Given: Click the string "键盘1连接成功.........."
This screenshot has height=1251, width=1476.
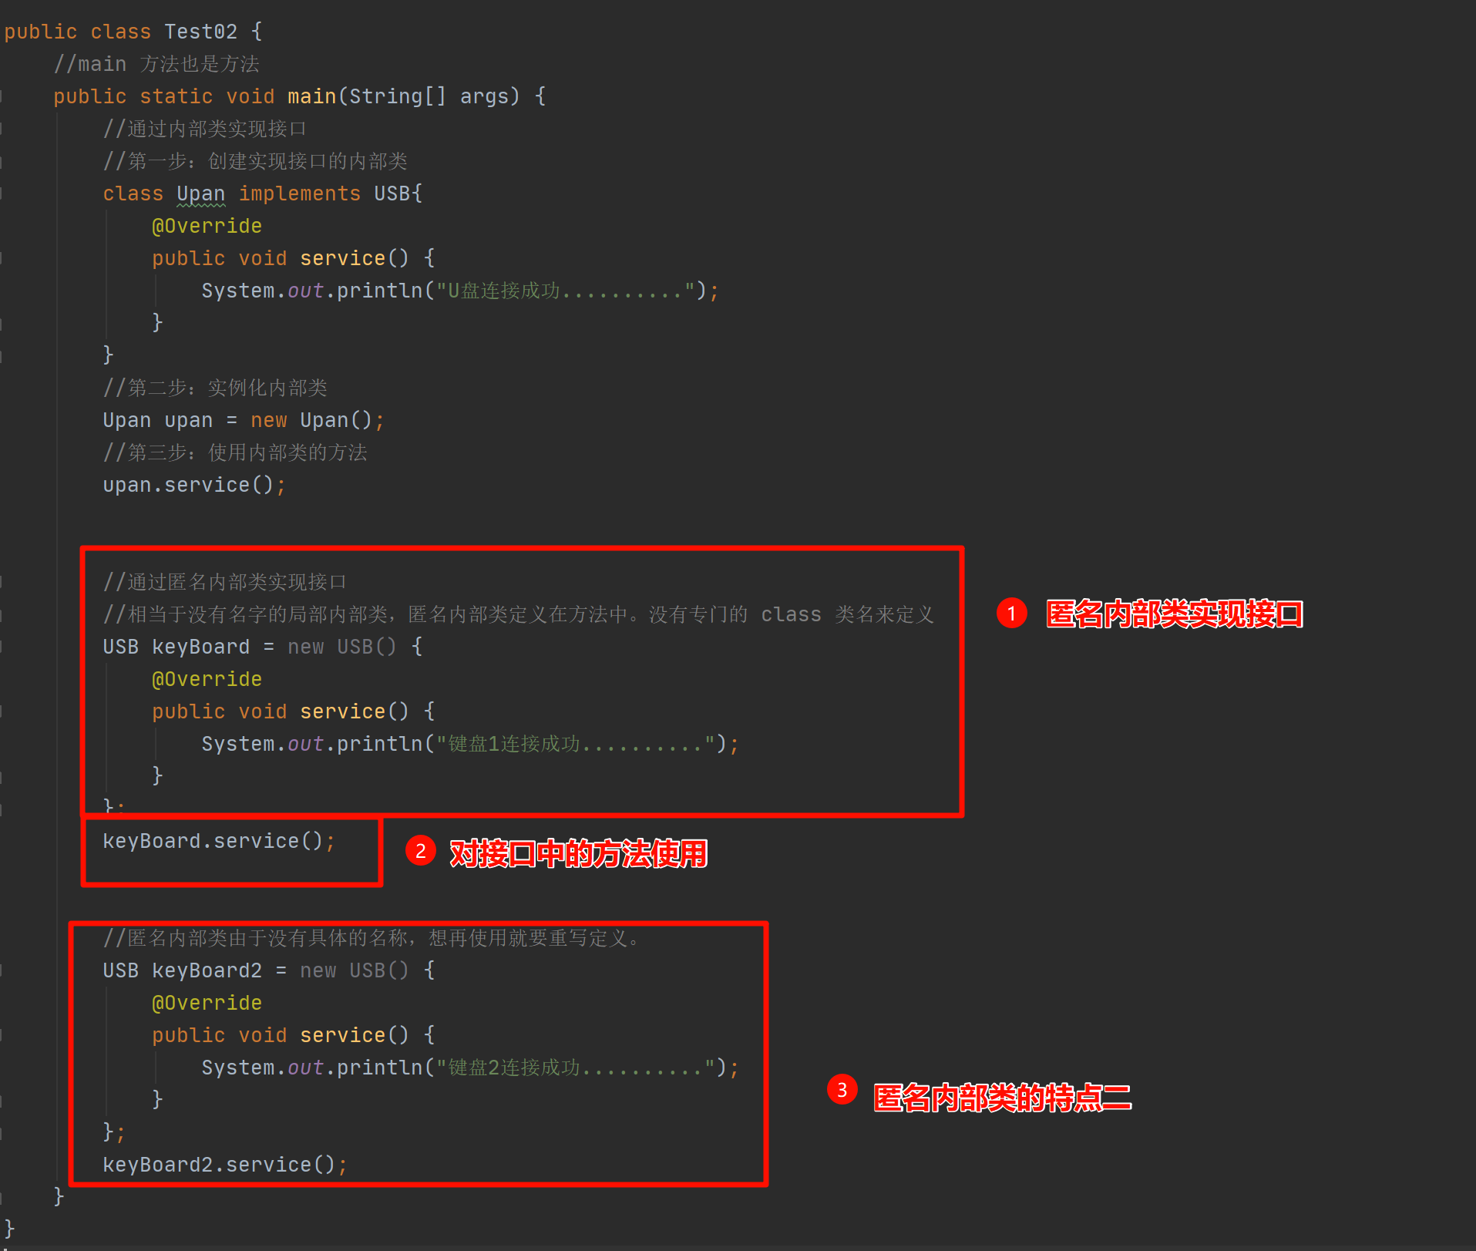Looking at the screenshot, I should (x=576, y=744).
